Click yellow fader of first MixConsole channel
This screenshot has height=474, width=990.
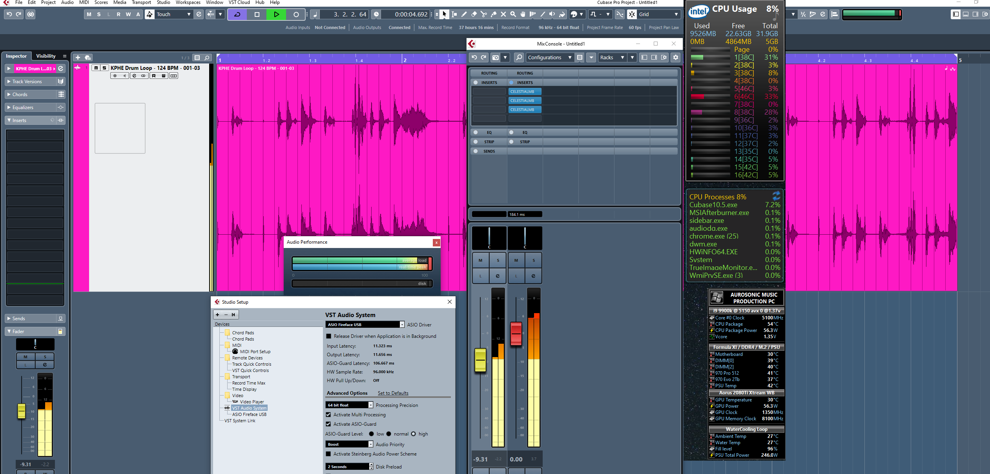[480, 360]
